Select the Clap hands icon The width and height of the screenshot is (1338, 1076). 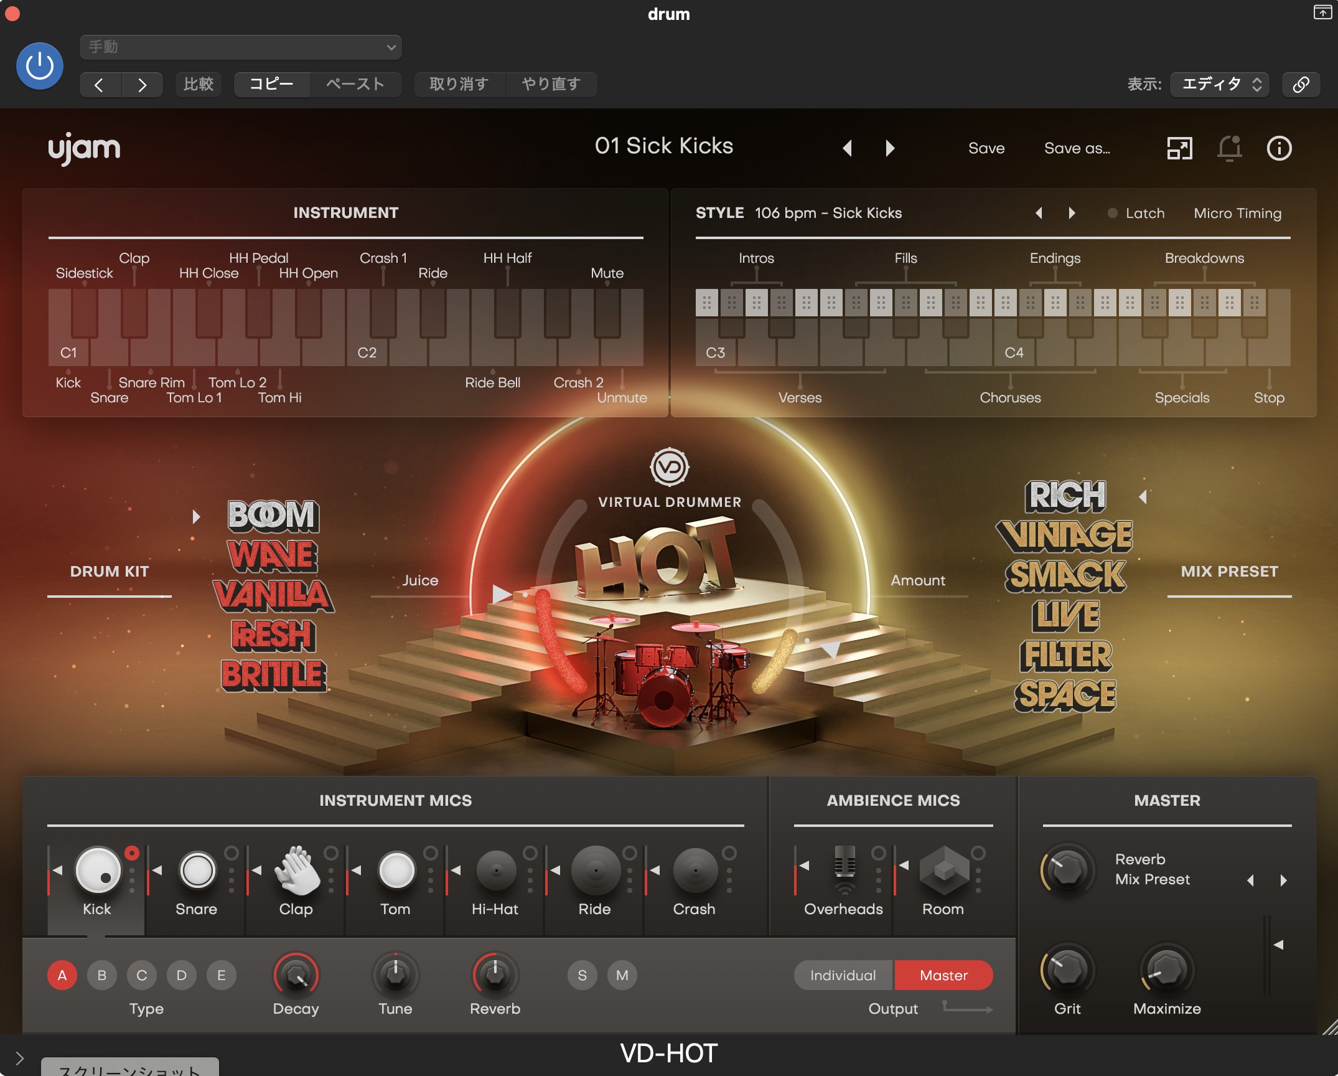coord(297,870)
